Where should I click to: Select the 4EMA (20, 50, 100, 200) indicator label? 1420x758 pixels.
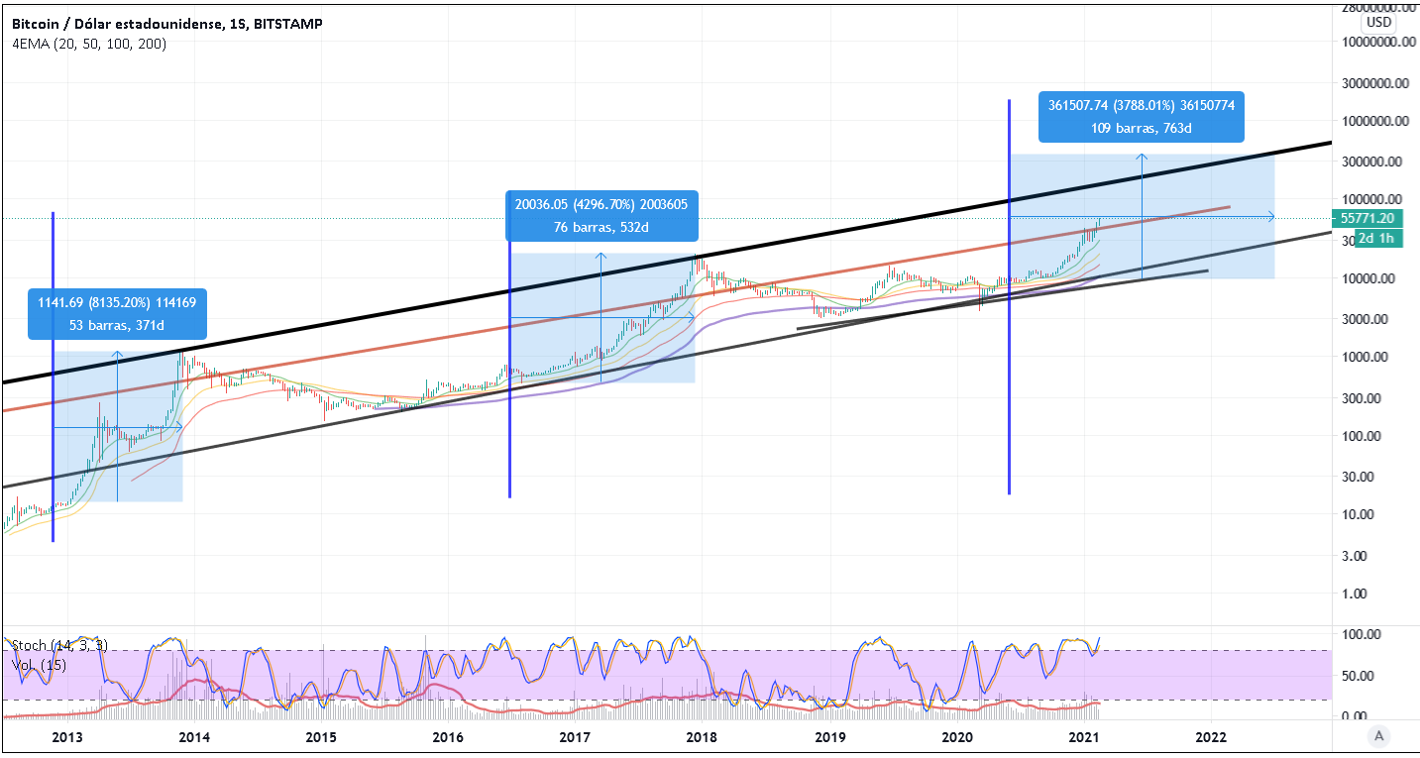click(89, 44)
